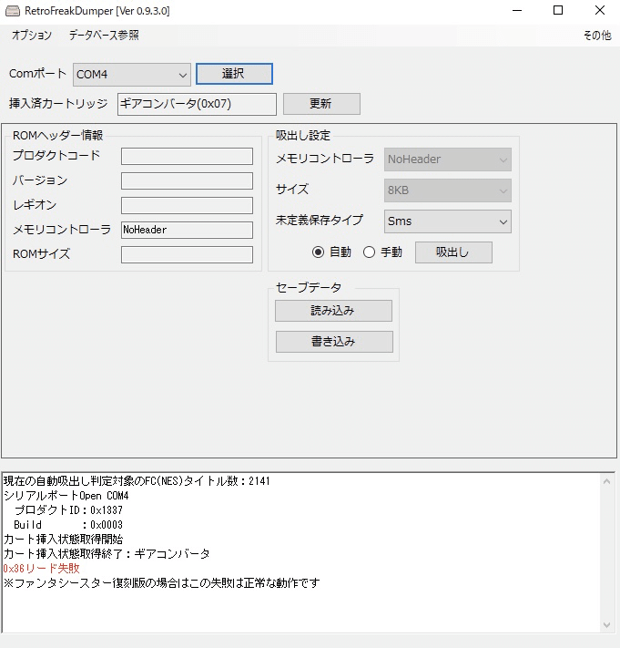The width and height of the screenshot is (620, 648).
Task: Click the プロダクトコード input field
Action: tap(187, 156)
